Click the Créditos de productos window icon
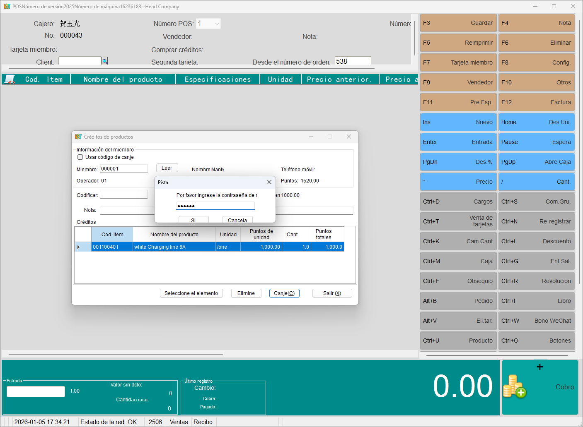Screen dimensions: 583x427 (x=78, y=137)
